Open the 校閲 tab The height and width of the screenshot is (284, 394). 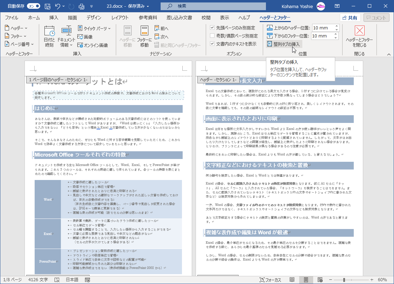click(206, 18)
